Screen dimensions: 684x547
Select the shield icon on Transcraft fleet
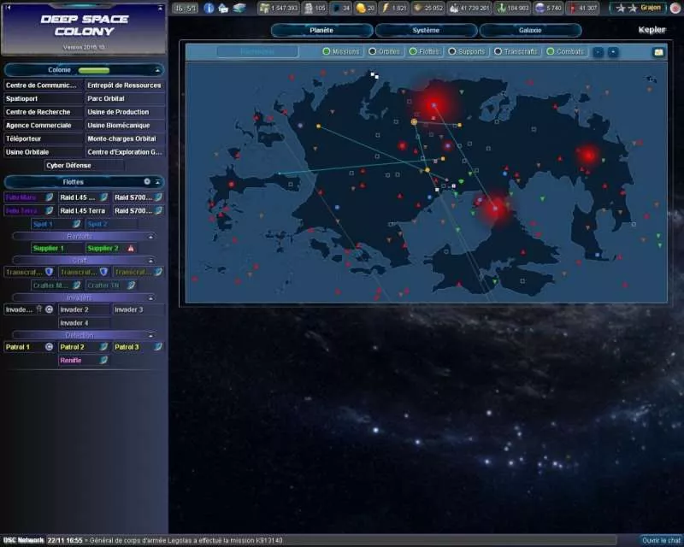pos(50,270)
